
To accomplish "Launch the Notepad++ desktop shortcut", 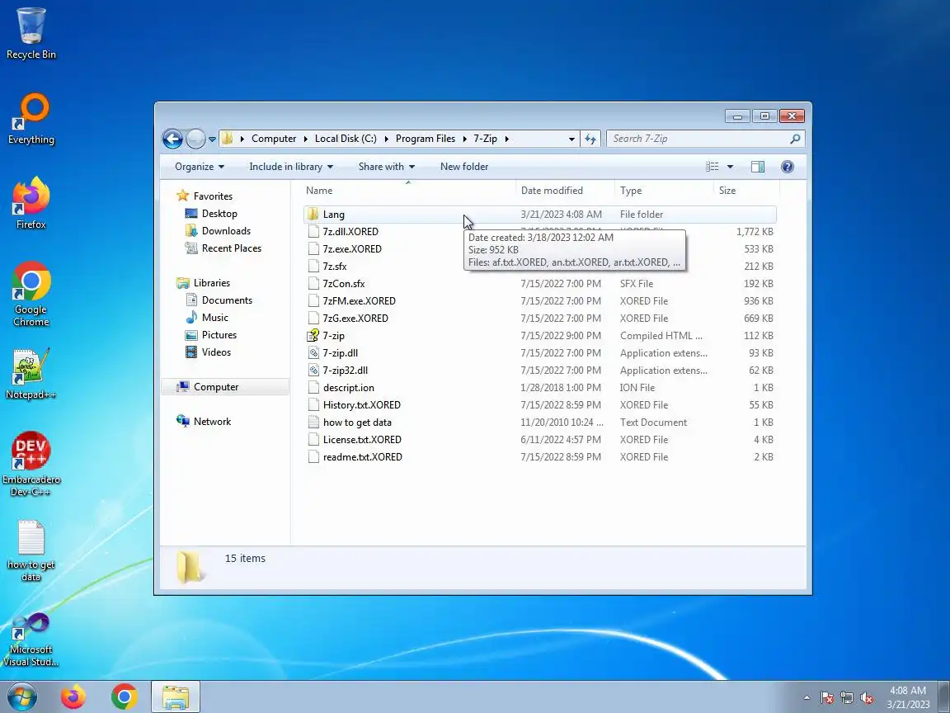I will click(31, 374).
